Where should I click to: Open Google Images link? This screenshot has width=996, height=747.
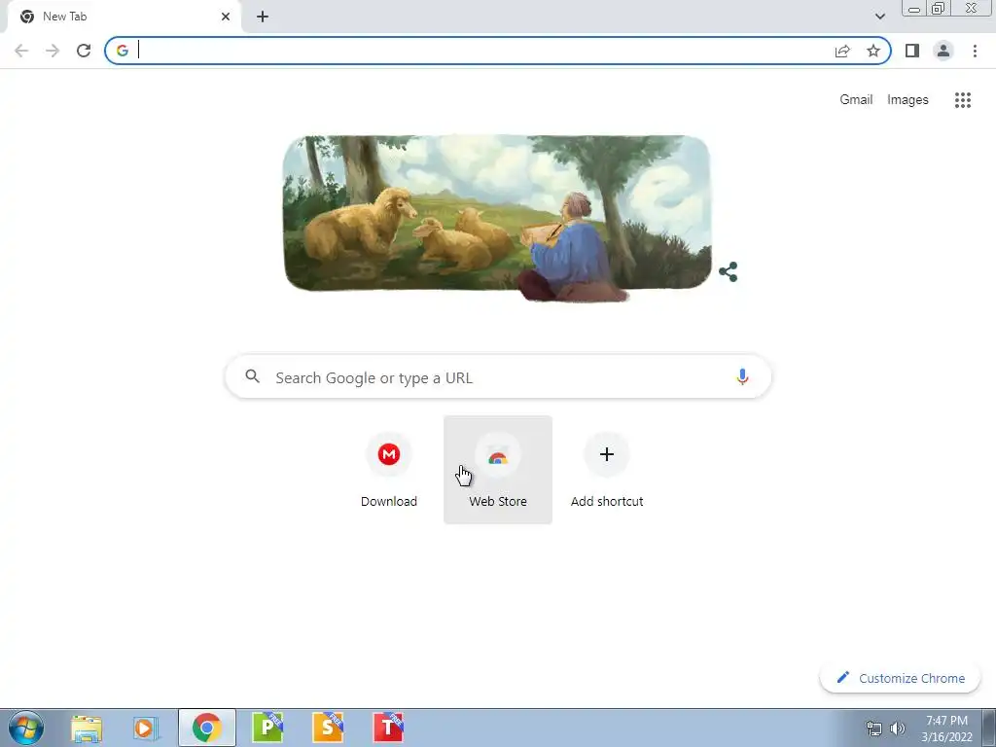click(x=907, y=100)
